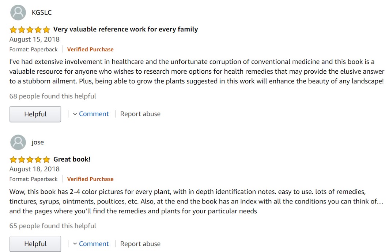Open Comment link on the August 18 review
389x252 pixels.
[94, 244]
